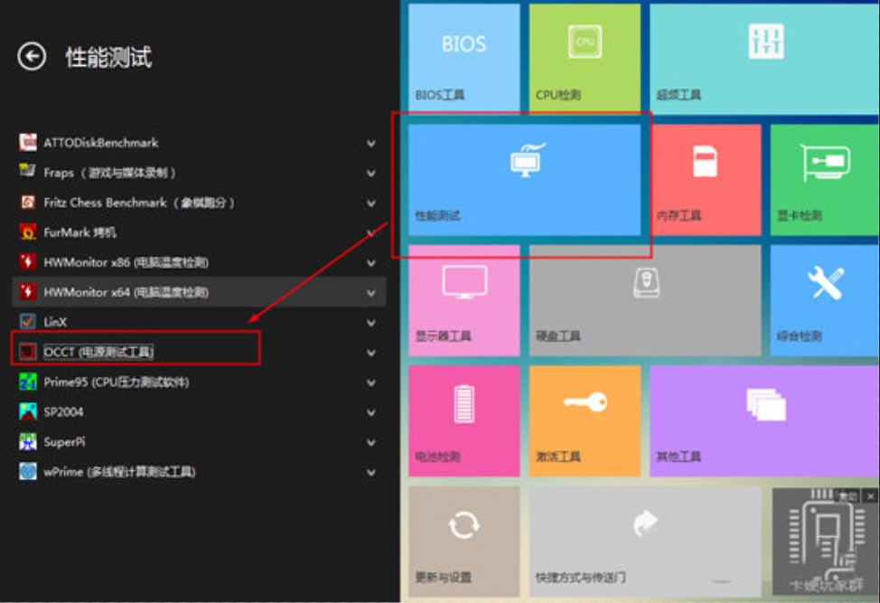The height and width of the screenshot is (603, 880).
Task: Open the 更新与设置 update tile
Action: [464, 542]
